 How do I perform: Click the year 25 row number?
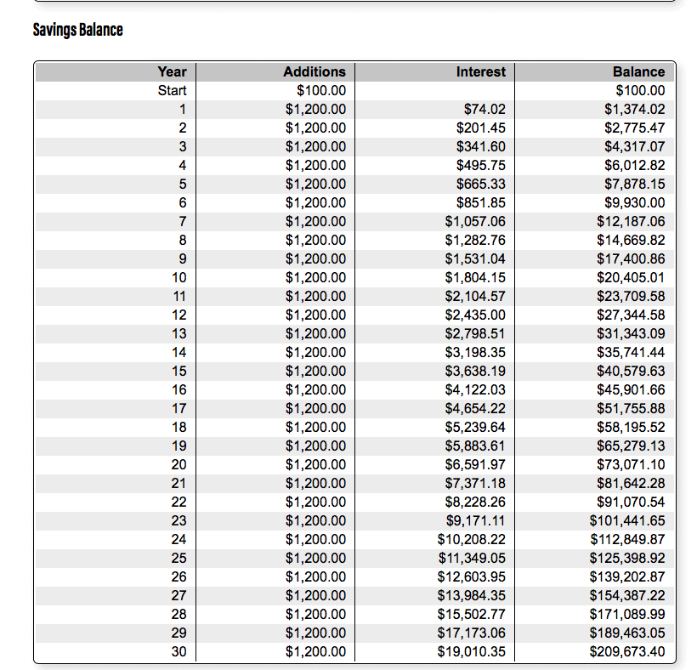178,558
